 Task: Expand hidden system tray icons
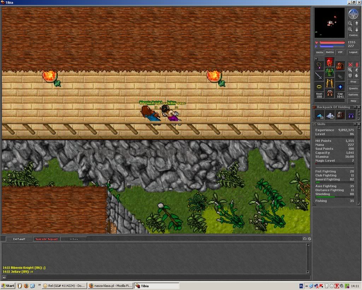coord(306,286)
